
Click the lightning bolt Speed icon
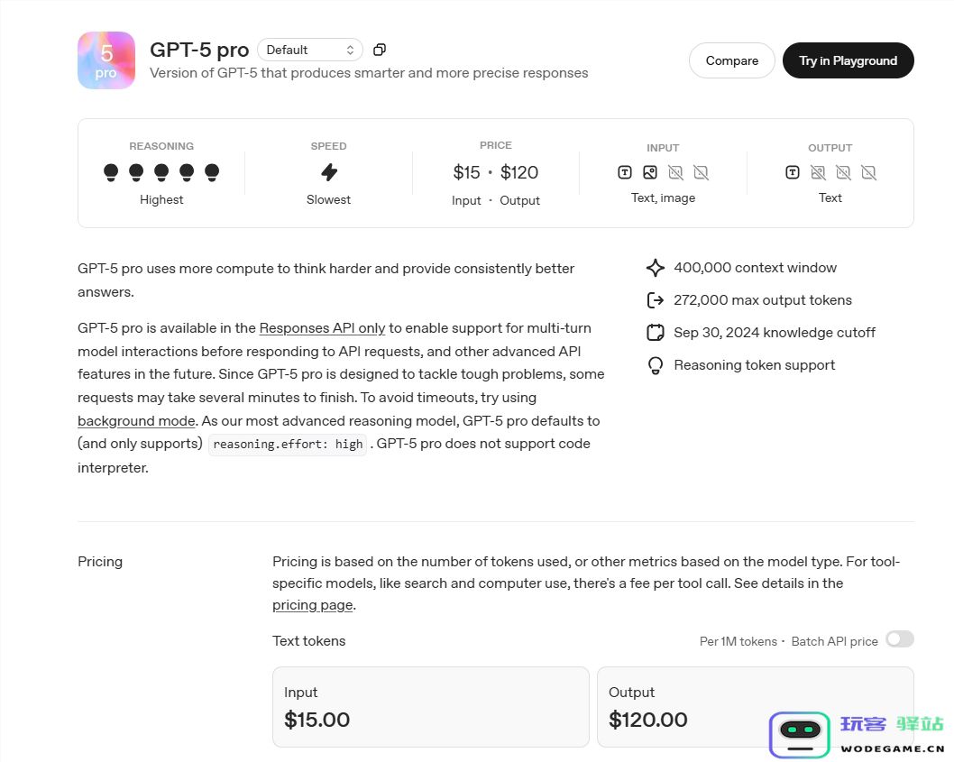[328, 171]
